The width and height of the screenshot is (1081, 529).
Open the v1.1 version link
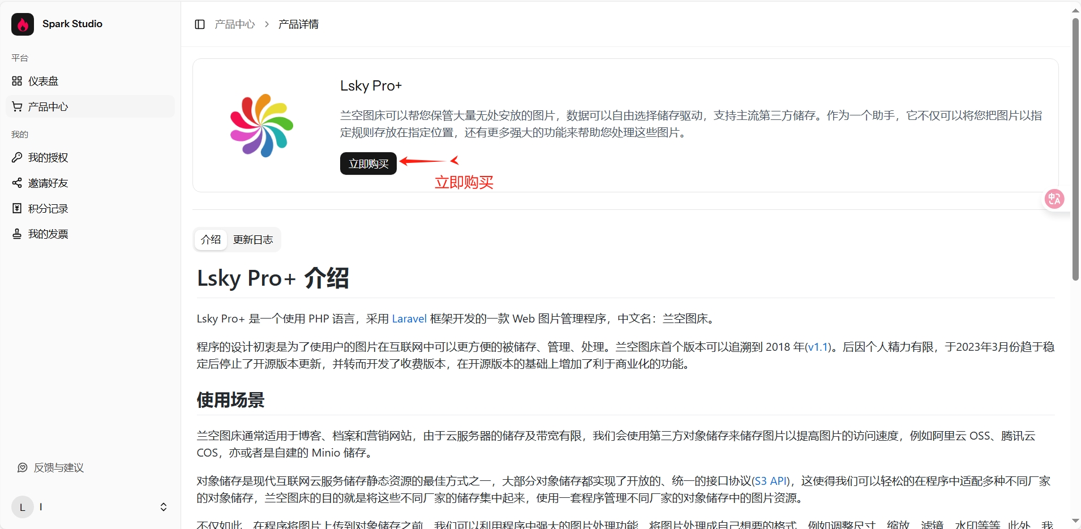(x=818, y=347)
